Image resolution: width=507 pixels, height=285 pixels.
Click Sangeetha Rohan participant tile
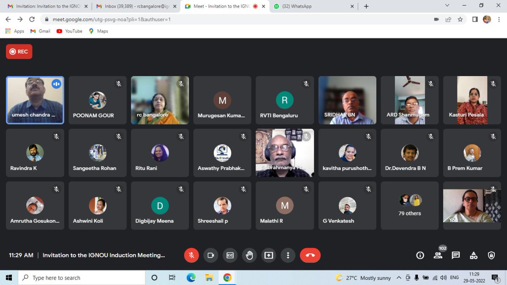point(98,153)
